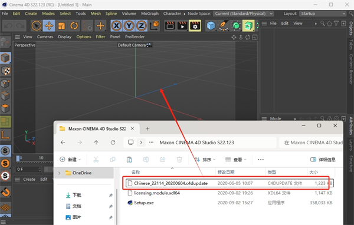This screenshot has width=354, height=225.
Task: Open the 新建 dropdown
Action: point(70,160)
